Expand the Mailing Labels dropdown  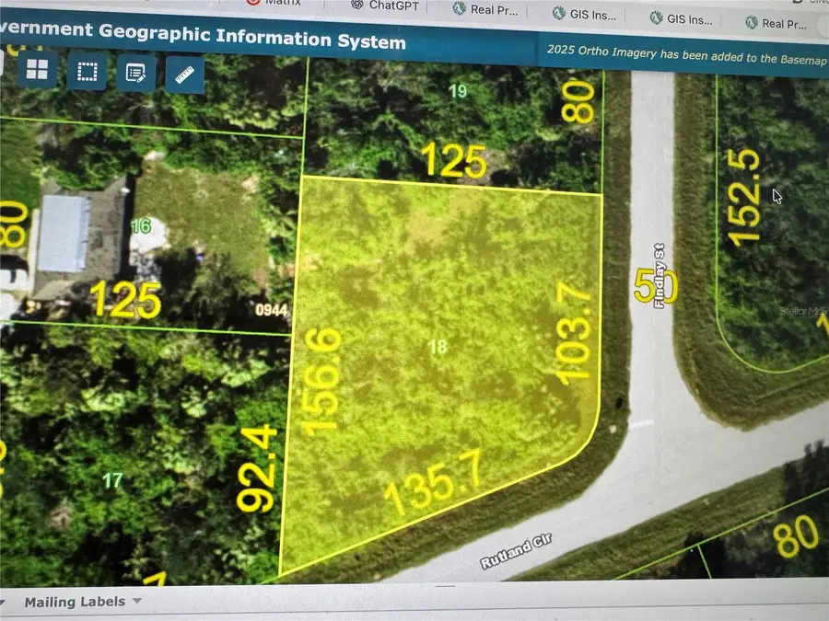(x=83, y=602)
